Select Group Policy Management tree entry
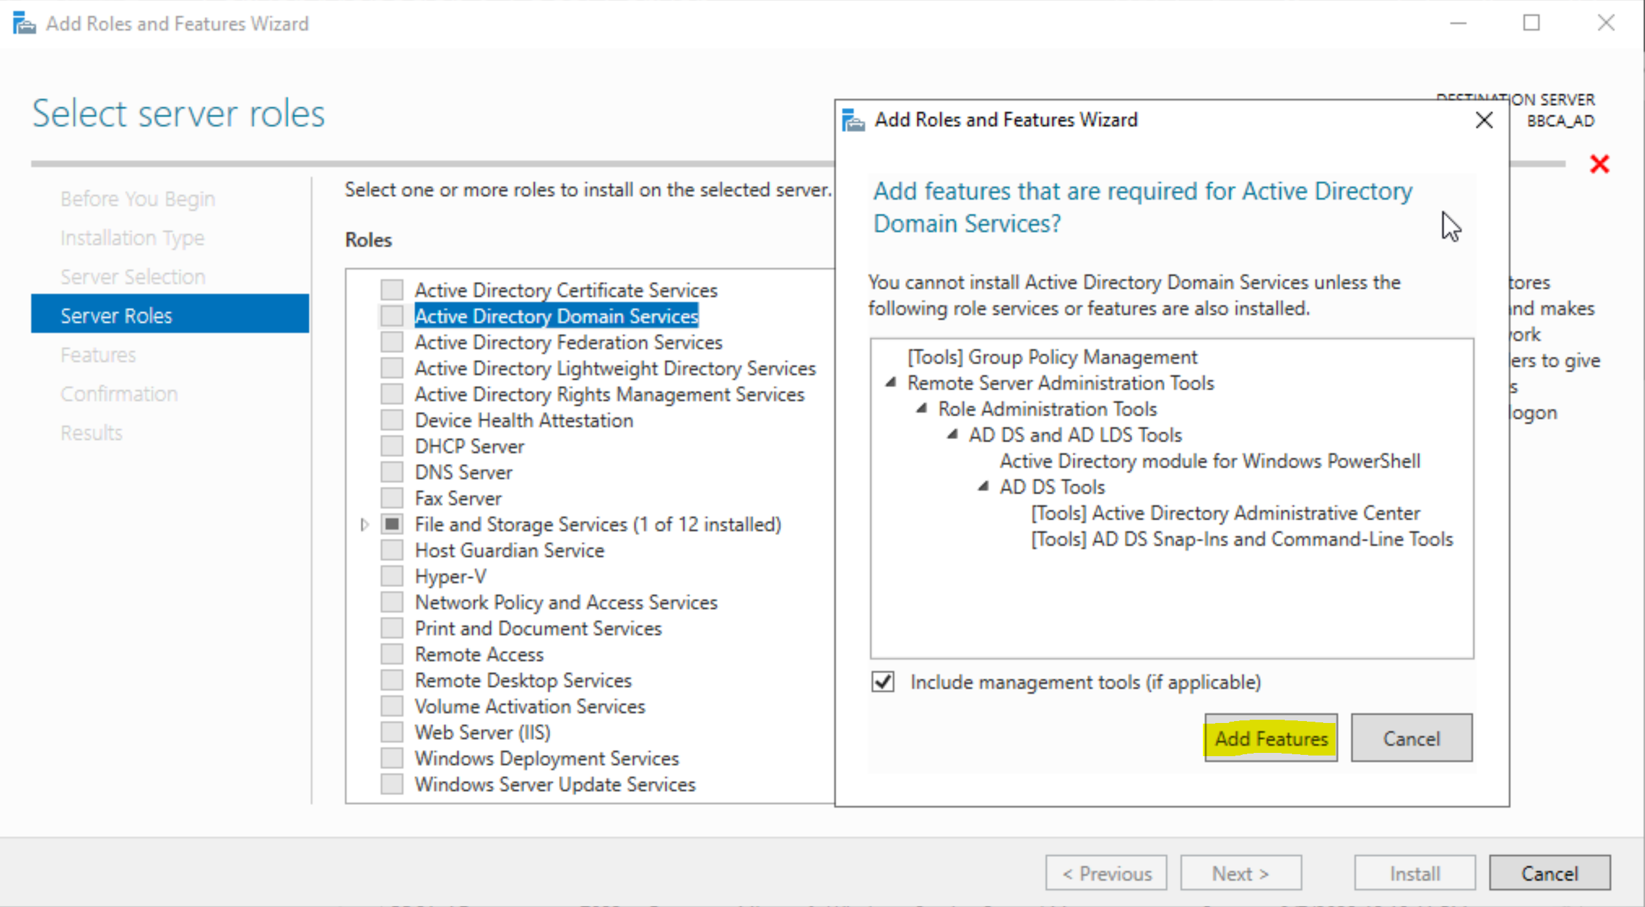The image size is (1645, 907). (1052, 357)
